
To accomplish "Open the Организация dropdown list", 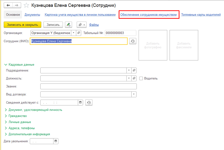I will click(74, 33).
